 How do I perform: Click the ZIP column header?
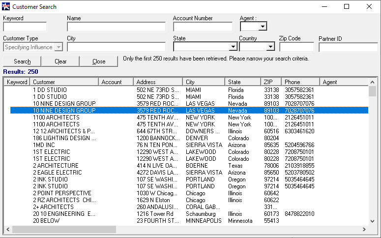click(271, 82)
